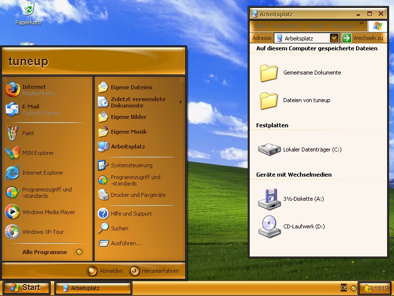This screenshot has width=394, height=296.
Task: Open the Favoriten menu
Action: 343,26
